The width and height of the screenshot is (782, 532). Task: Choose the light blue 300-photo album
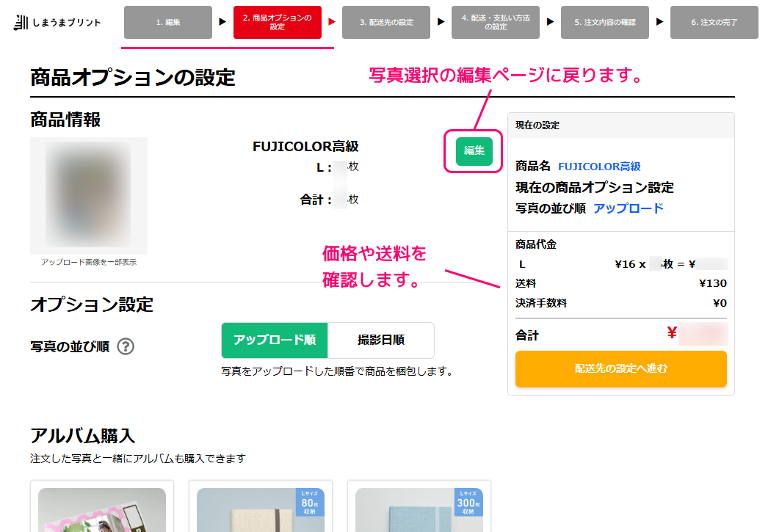coord(419,514)
